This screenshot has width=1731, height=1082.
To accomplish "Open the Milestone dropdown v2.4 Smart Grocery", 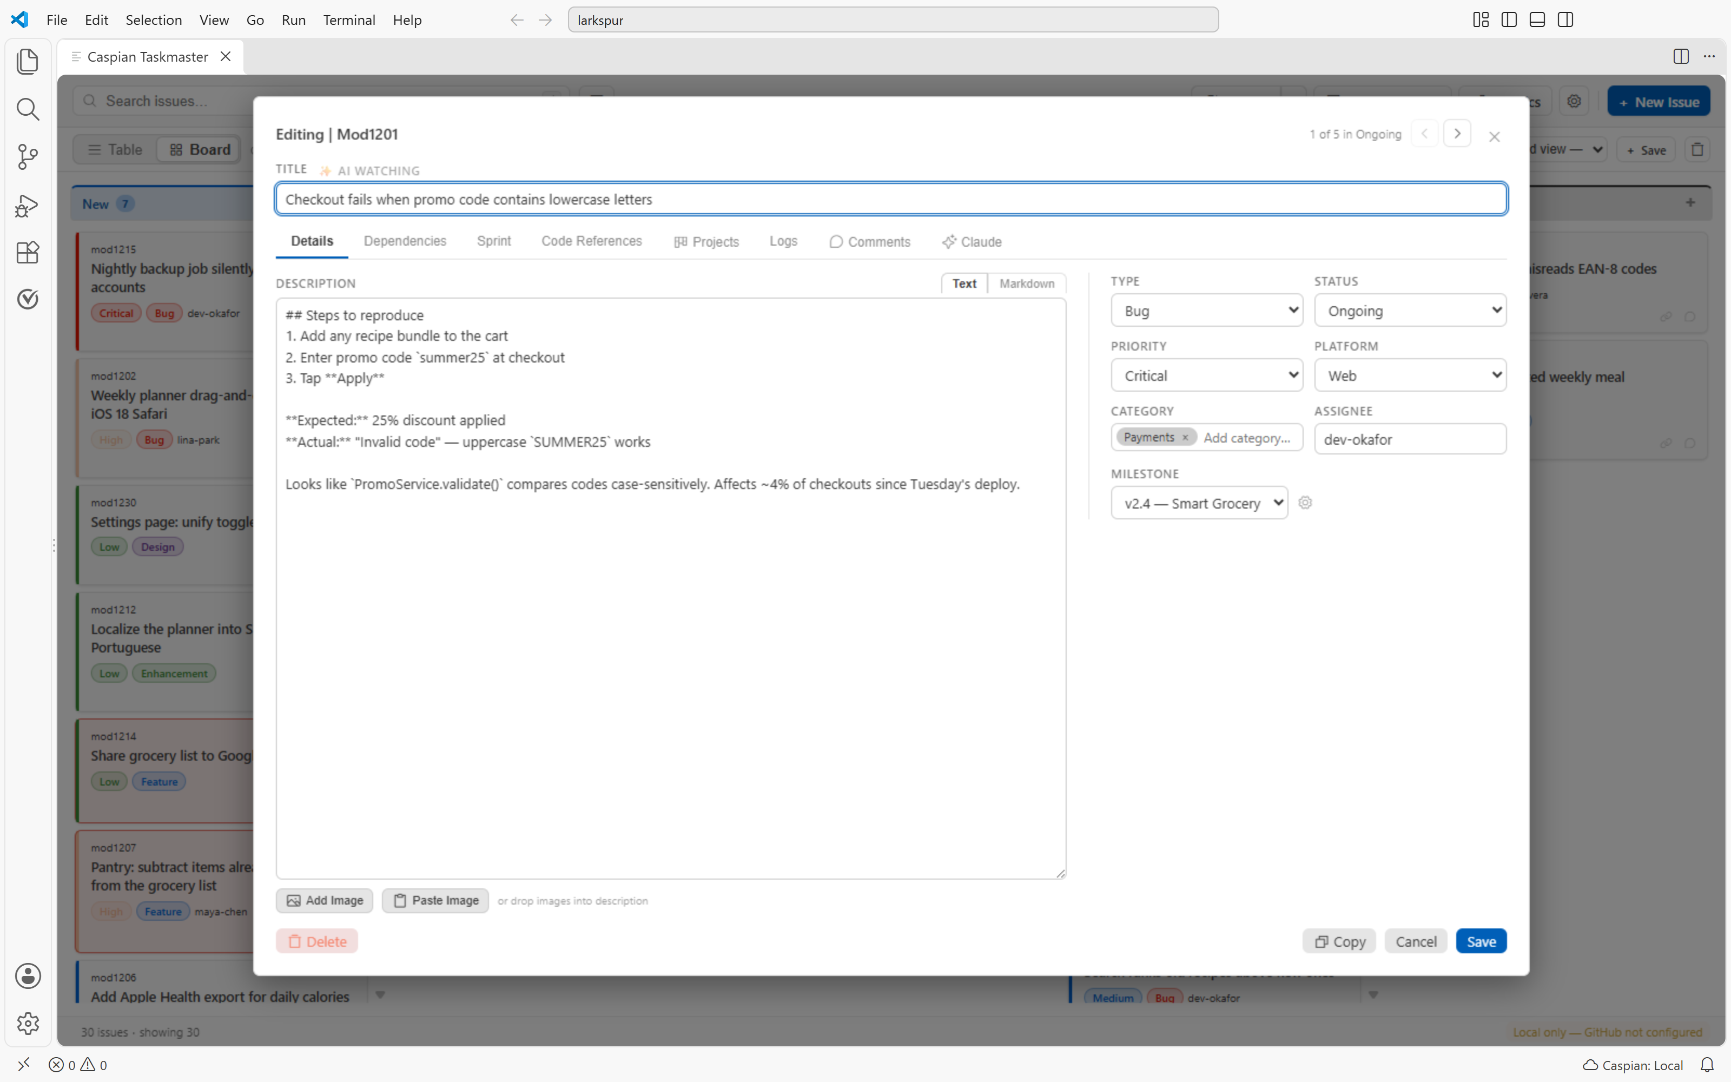I will point(1200,503).
